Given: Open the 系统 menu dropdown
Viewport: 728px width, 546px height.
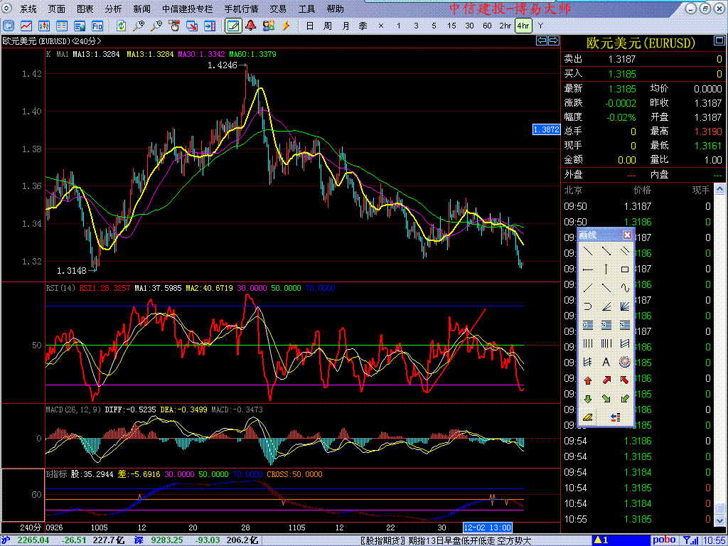Looking at the screenshot, I should coord(28,9).
